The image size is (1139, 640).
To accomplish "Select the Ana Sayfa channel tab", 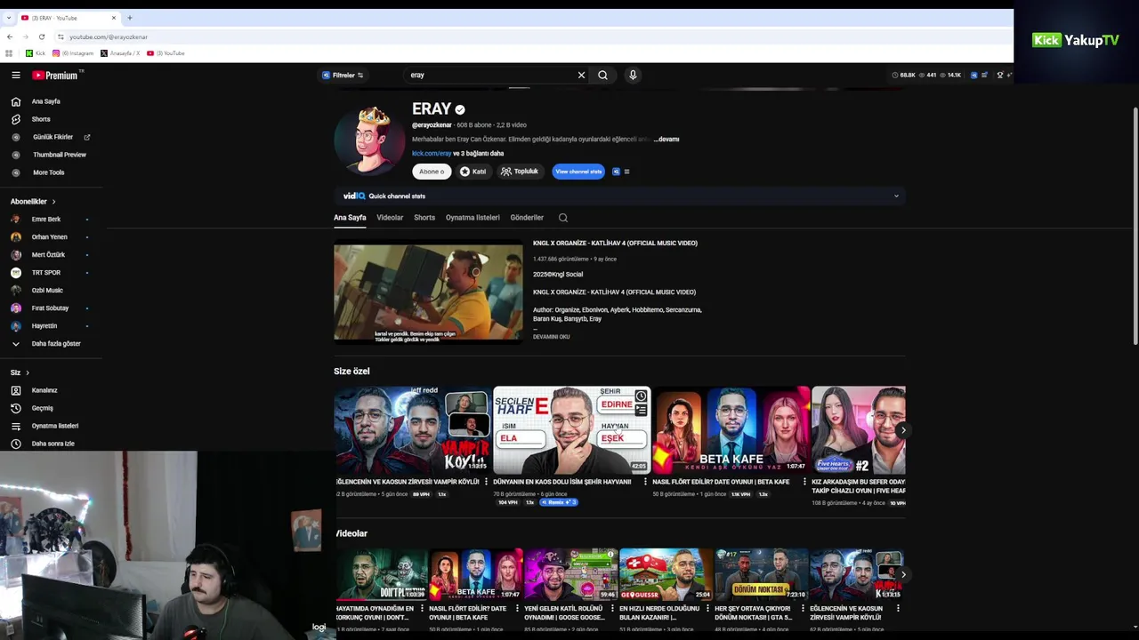I will [x=350, y=218].
